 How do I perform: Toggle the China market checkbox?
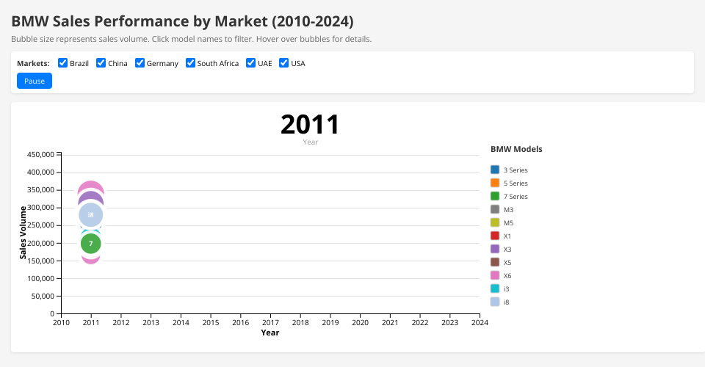(101, 63)
